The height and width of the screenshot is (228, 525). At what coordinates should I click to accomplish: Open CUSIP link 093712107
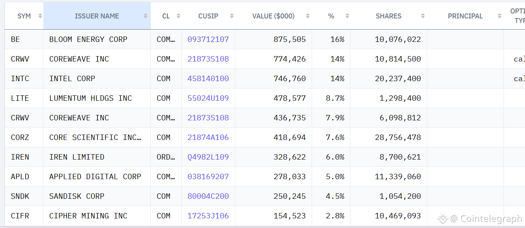point(208,39)
